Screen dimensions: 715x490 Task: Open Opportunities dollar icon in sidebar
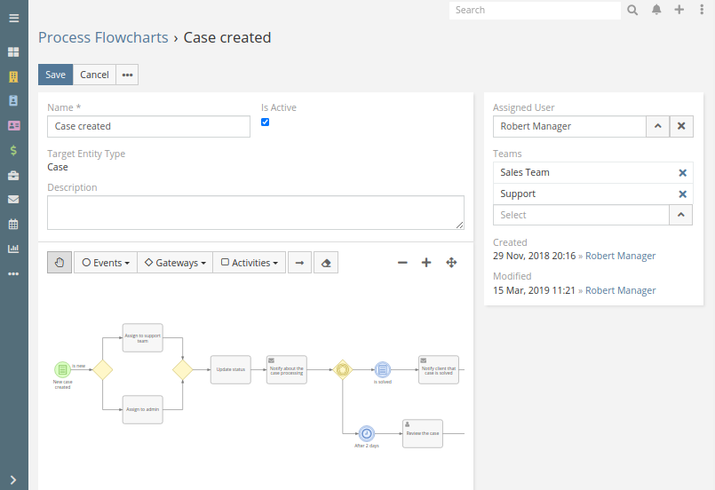click(13, 150)
